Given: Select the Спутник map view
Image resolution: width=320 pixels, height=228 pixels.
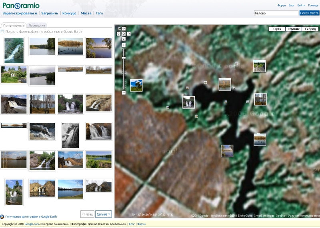Looking at the screenshot, I should (x=293, y=29).
